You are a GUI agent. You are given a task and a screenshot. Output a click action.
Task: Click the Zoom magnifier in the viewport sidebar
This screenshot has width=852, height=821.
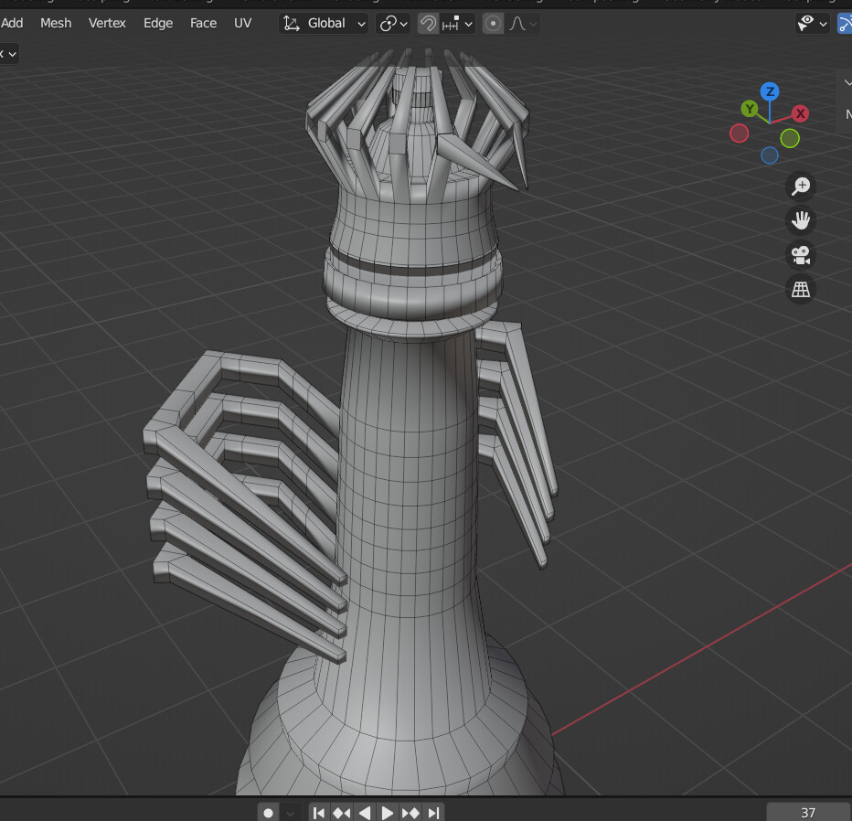click(801, 186)
